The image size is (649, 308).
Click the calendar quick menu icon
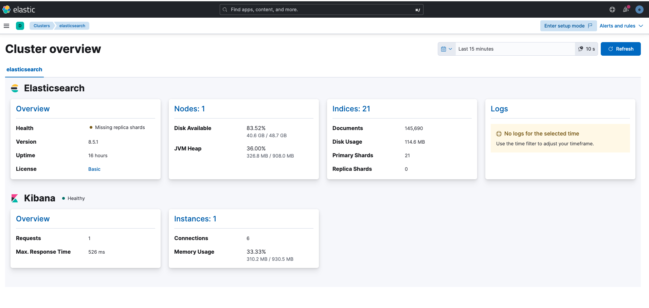click(444, 49)
